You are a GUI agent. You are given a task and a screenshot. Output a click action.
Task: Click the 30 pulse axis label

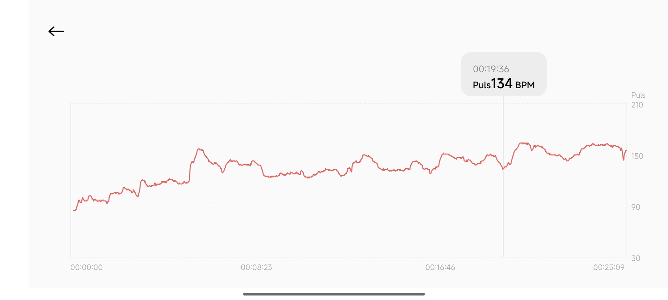point(636,258)
